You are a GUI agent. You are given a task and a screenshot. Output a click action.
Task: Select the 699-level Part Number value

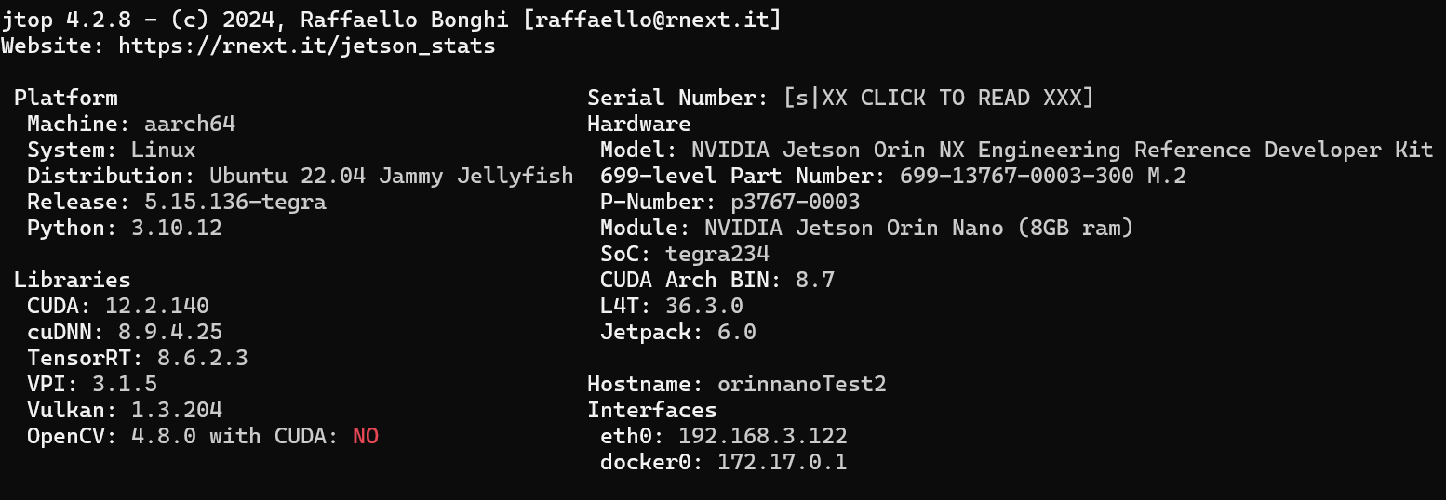pyautogui.click(x=1043, y=176)
